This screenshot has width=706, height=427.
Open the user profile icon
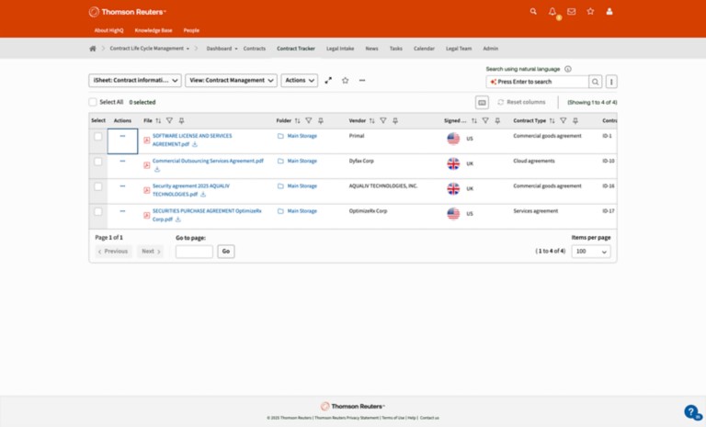[609, 12]
